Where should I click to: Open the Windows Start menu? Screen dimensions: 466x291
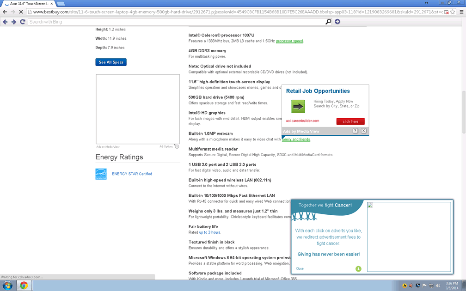tap(7, 285)
